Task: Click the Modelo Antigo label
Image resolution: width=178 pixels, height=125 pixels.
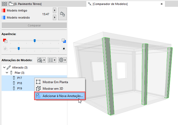Action: pyautogui.click(x=17, y=10)
